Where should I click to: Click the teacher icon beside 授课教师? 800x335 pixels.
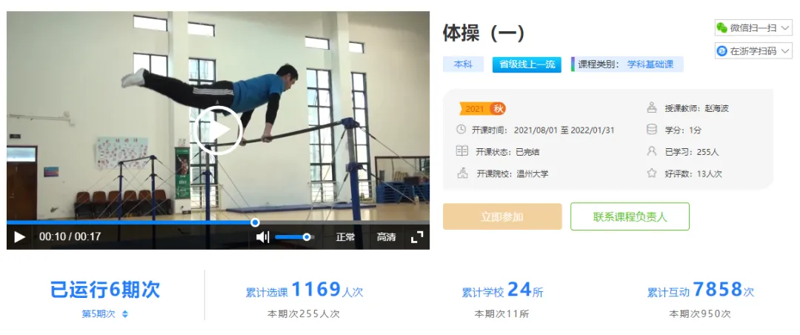click(x=652, y=108)
